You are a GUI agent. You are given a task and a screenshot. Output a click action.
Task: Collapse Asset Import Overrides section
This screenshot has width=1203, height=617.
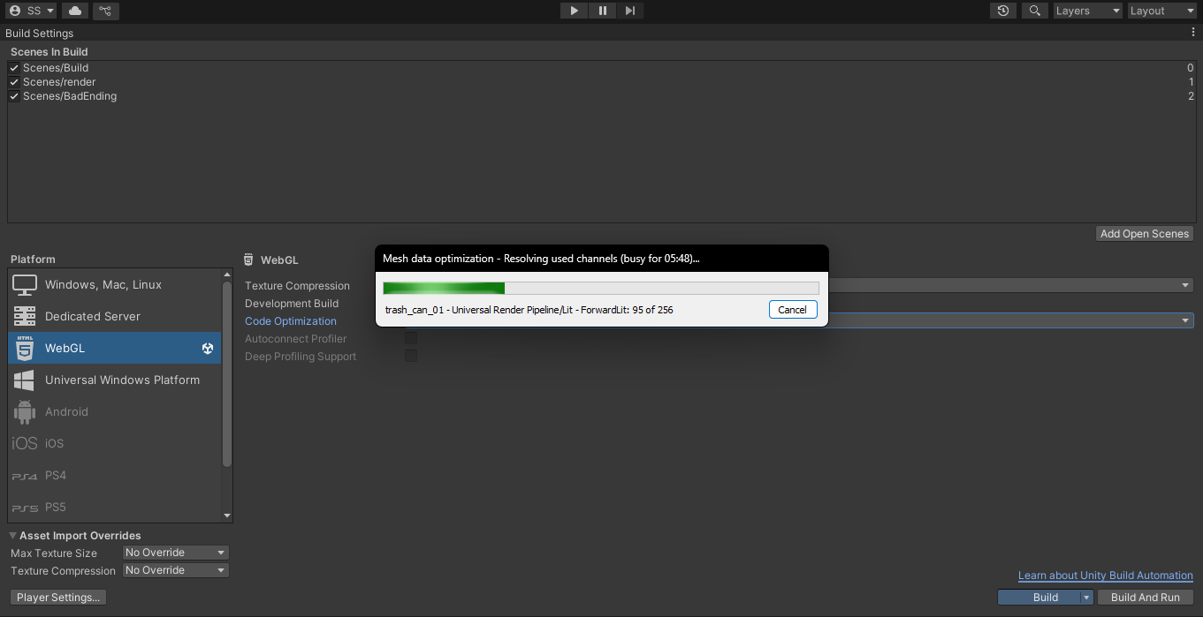[13, 536]
